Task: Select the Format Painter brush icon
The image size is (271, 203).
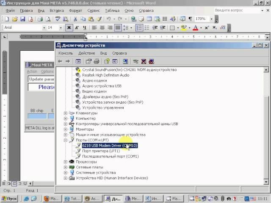Action: (x=99, y=19)
